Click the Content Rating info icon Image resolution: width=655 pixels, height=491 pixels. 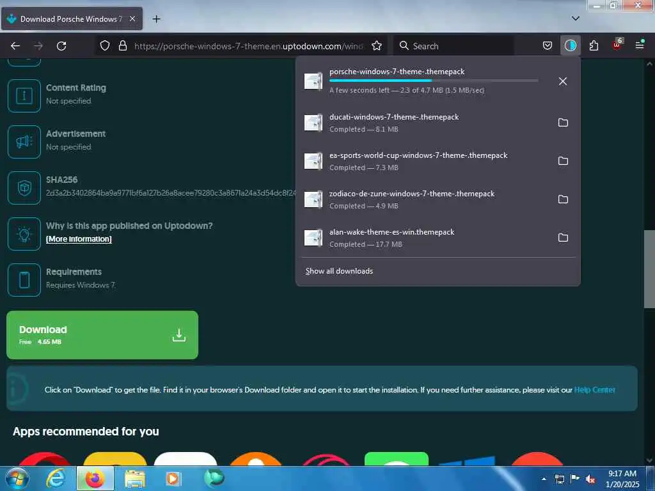point(24,96)
